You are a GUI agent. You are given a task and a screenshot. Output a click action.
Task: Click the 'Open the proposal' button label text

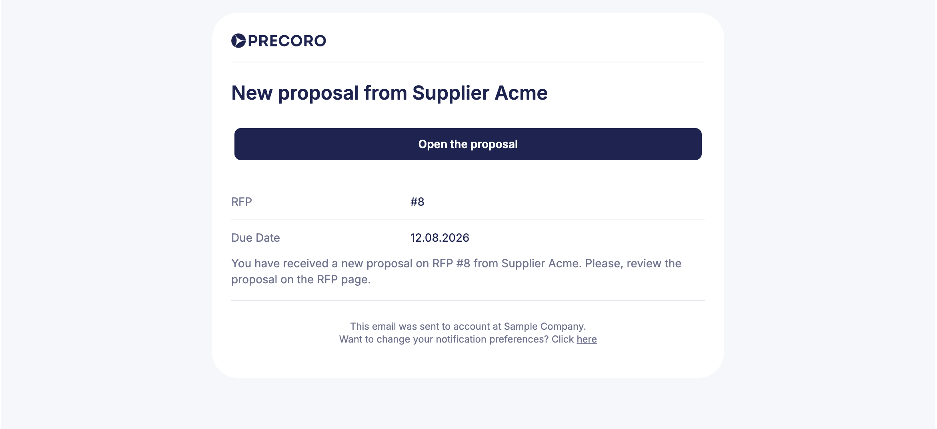468,144
